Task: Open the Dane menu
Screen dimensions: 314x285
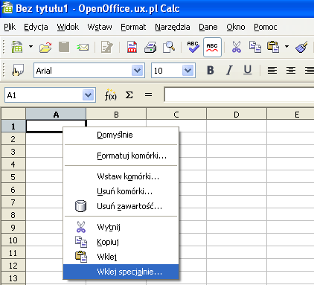Action: pos(208,27)
